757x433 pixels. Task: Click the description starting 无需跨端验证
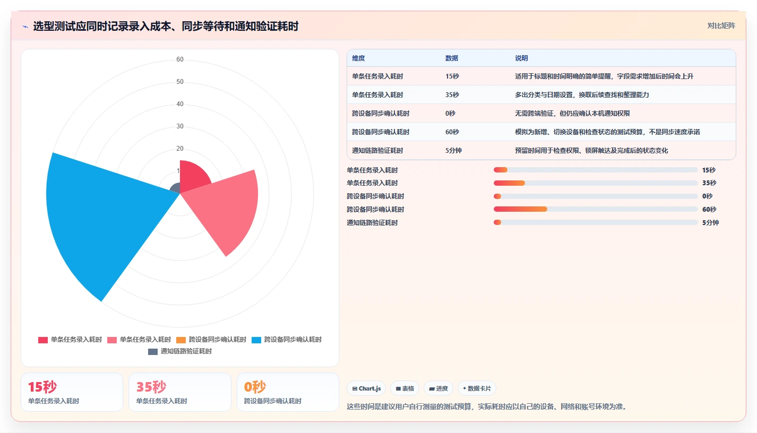572,114
